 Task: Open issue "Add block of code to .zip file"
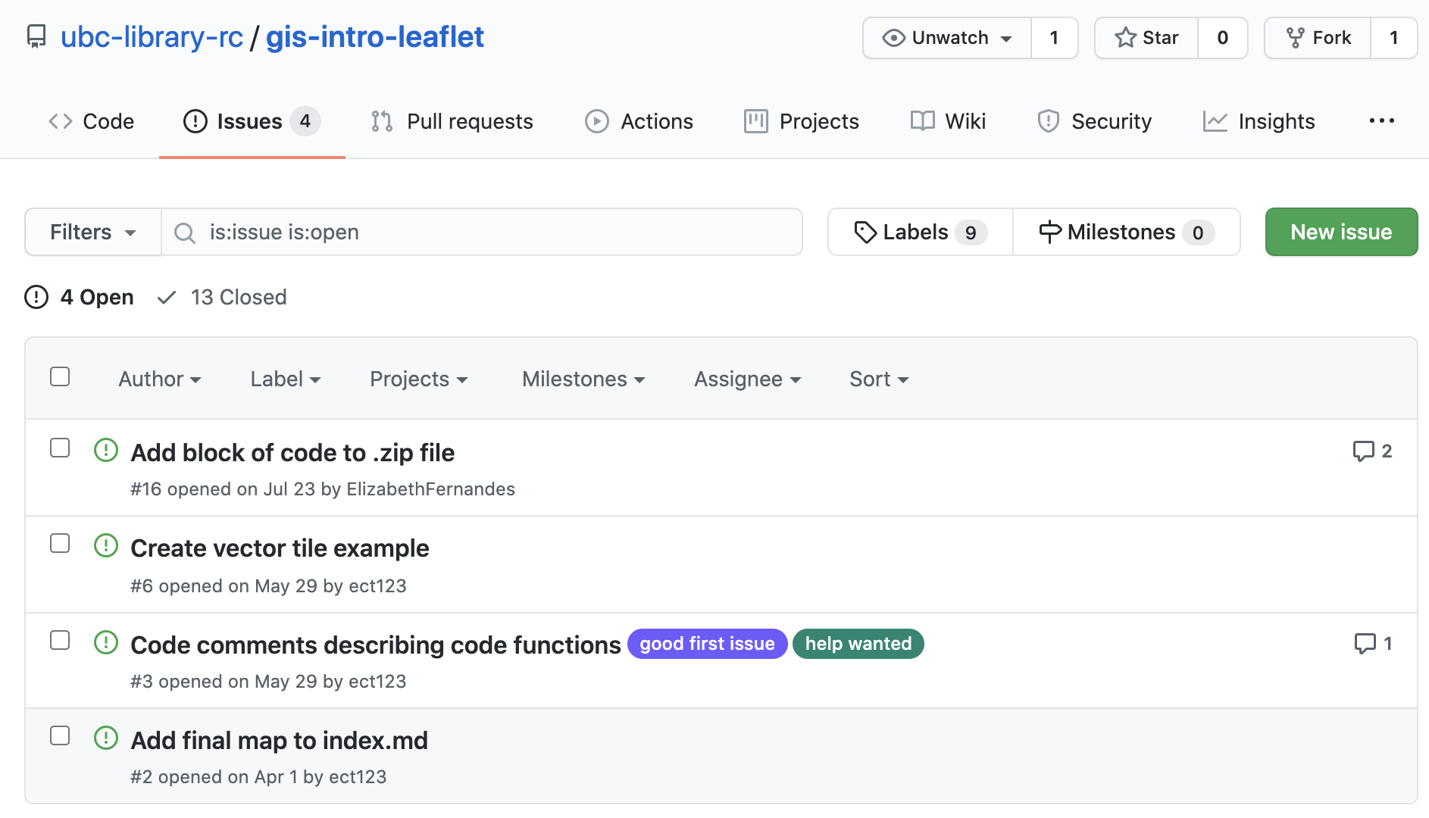tap(292, 452)
